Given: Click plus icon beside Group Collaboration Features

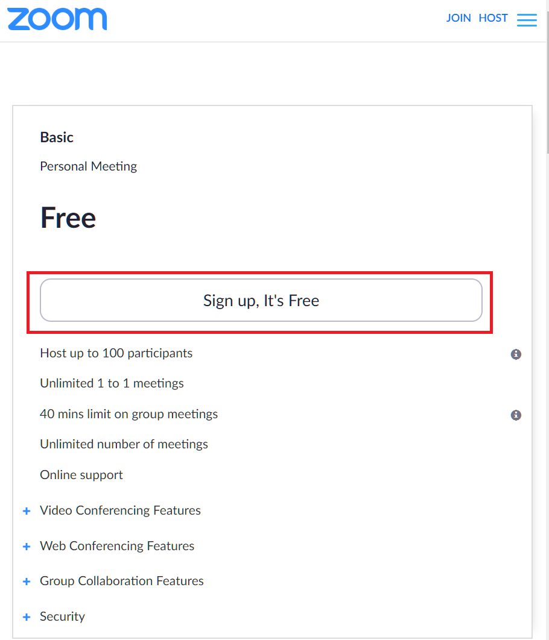Looking at the screenshot, I should (x=27, y=582).
